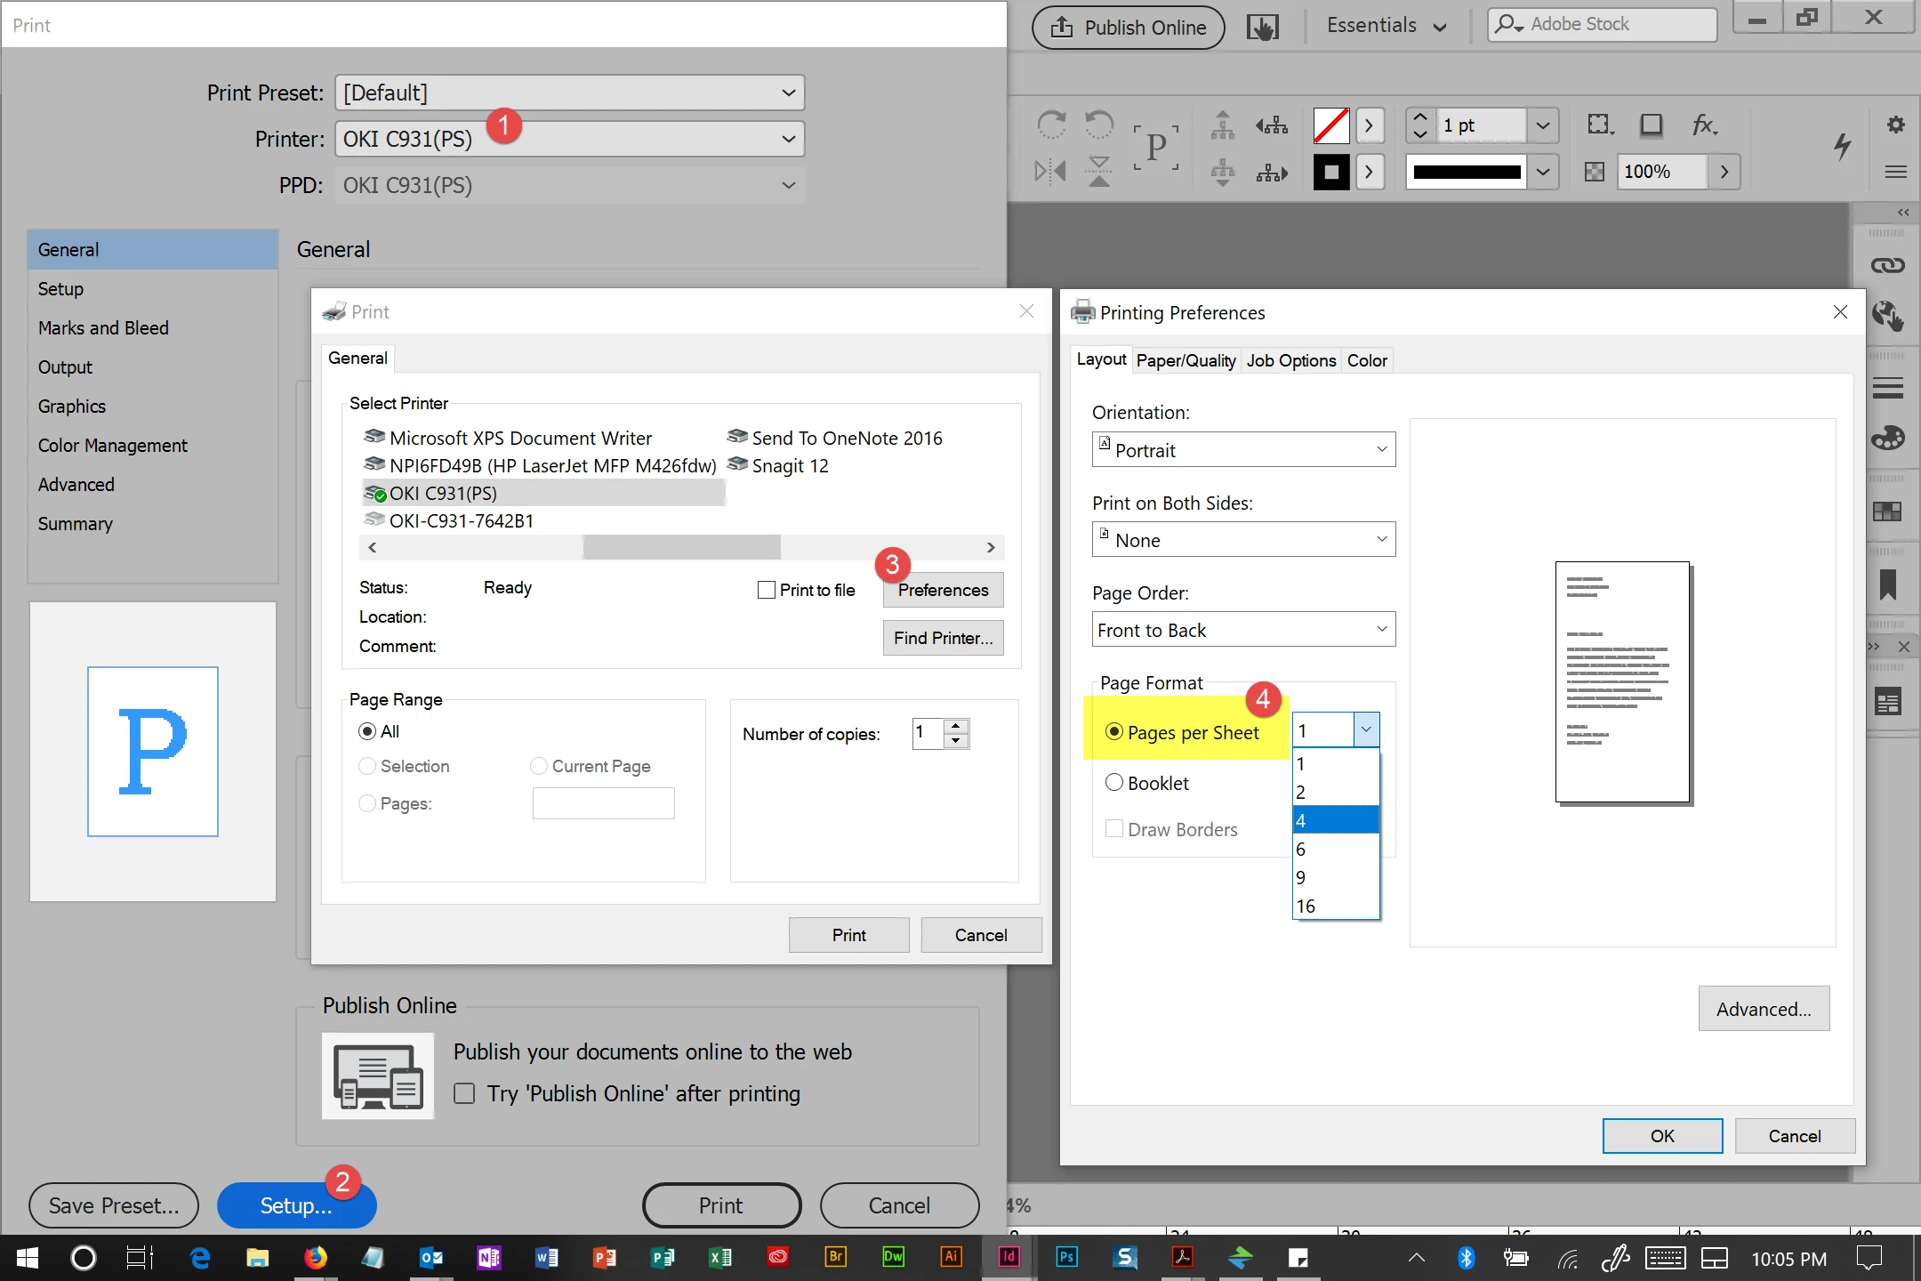Click the drop shadow icon
Image resolution: width=1921 pixels, height=1281 pixels.
coord(1651,125)
